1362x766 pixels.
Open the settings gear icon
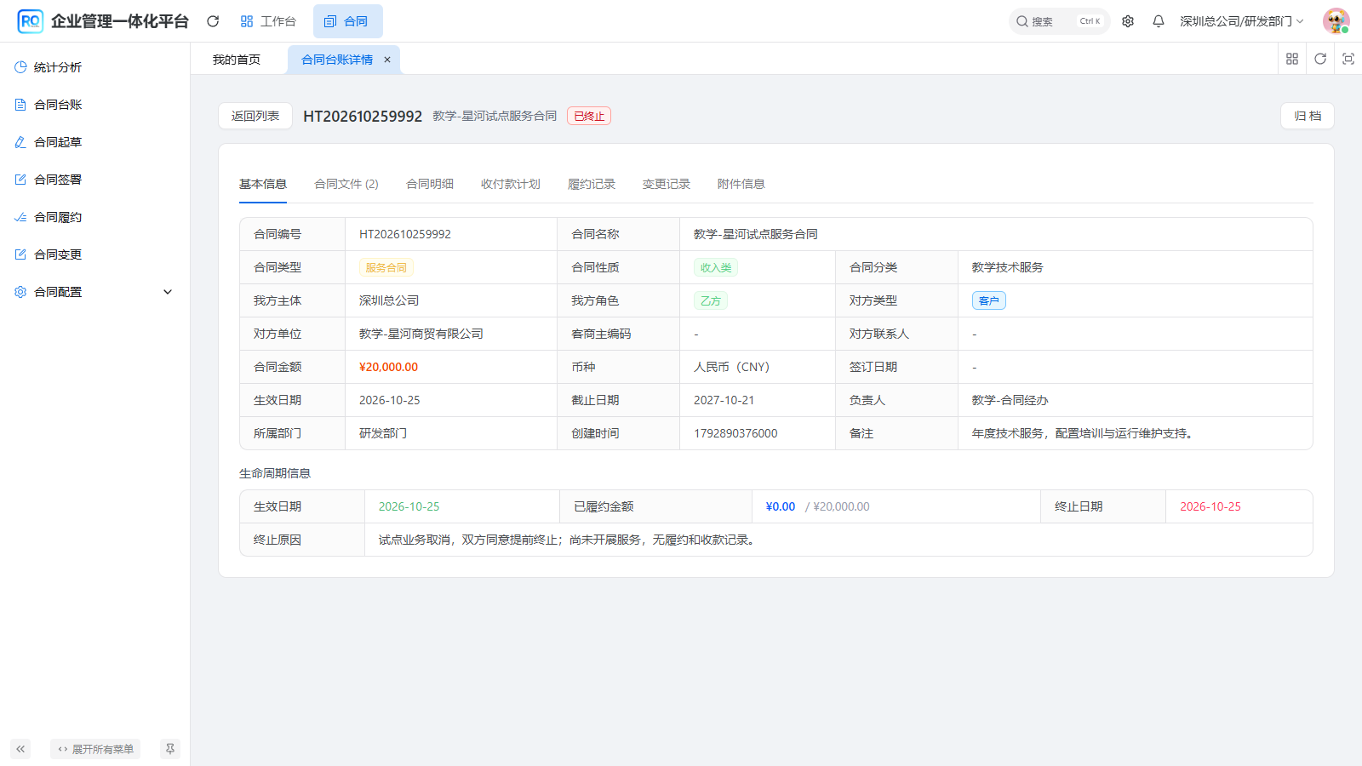coord(1128,21)
